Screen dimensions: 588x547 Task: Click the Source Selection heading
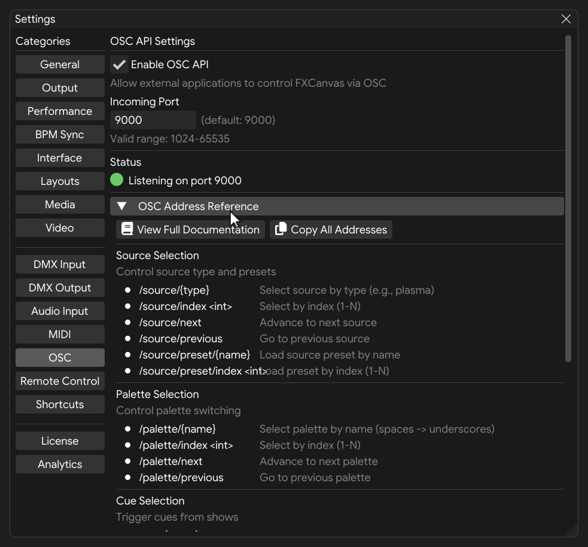pyautogui.click(x=157, y=256)
